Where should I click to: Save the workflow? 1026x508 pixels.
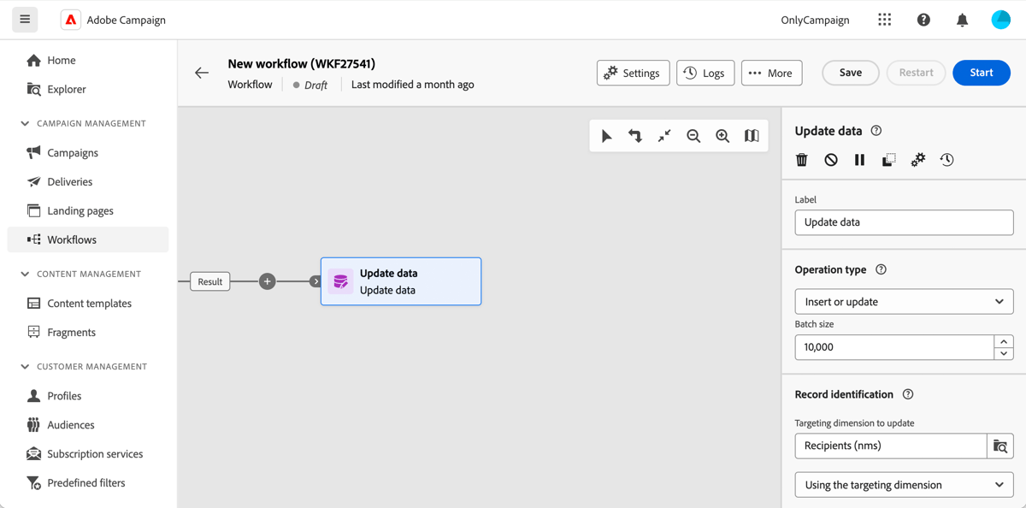point(850,73)
